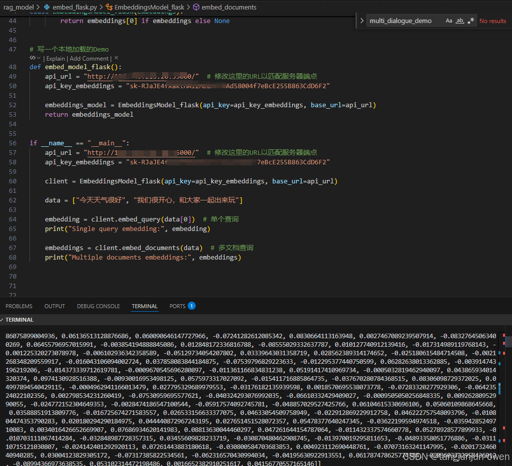Image resolution: width=512 pixels, height=466 pixels.
Task: Switch to the OUTPUT panel tab
Action: click(x=55, y=306)
